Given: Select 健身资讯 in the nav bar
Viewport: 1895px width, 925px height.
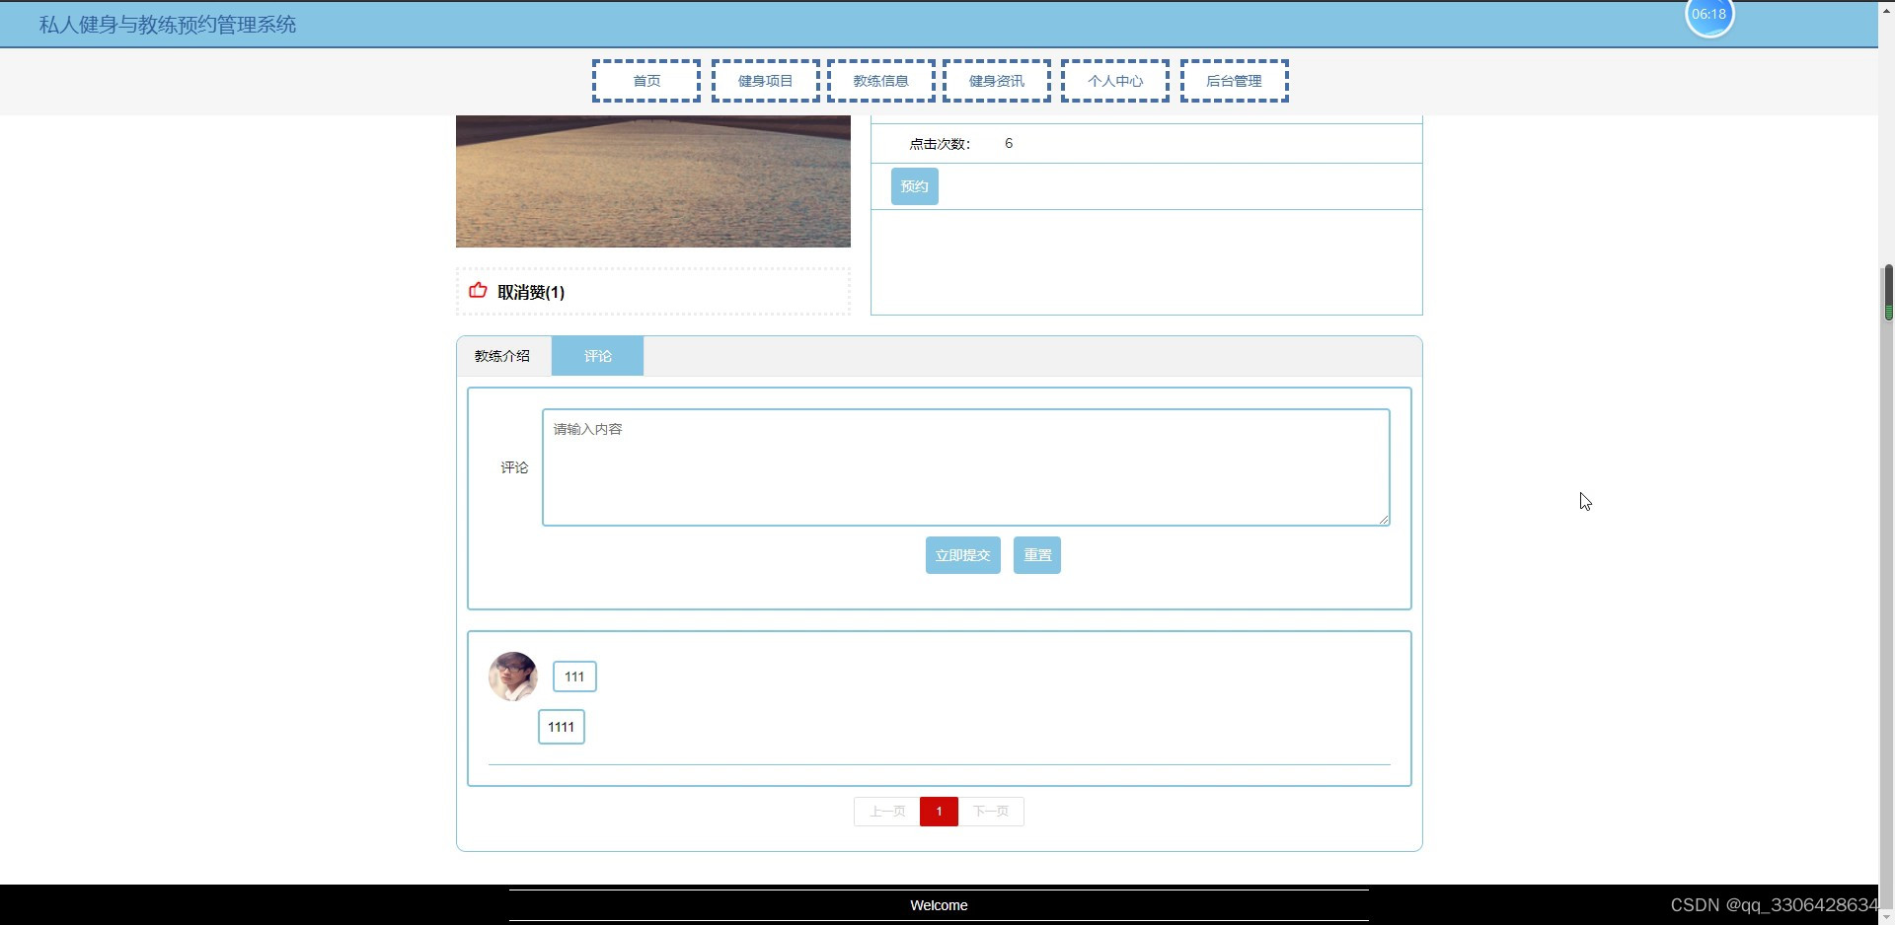Looking at the screenshot, I should (997, 81).
